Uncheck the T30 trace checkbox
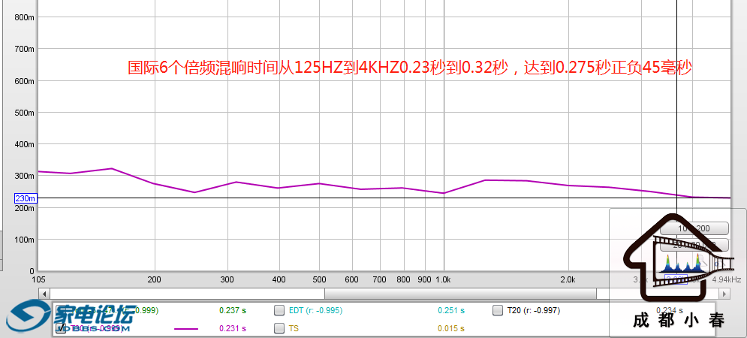Screen dimensions: 747x338 coord(61,328)
